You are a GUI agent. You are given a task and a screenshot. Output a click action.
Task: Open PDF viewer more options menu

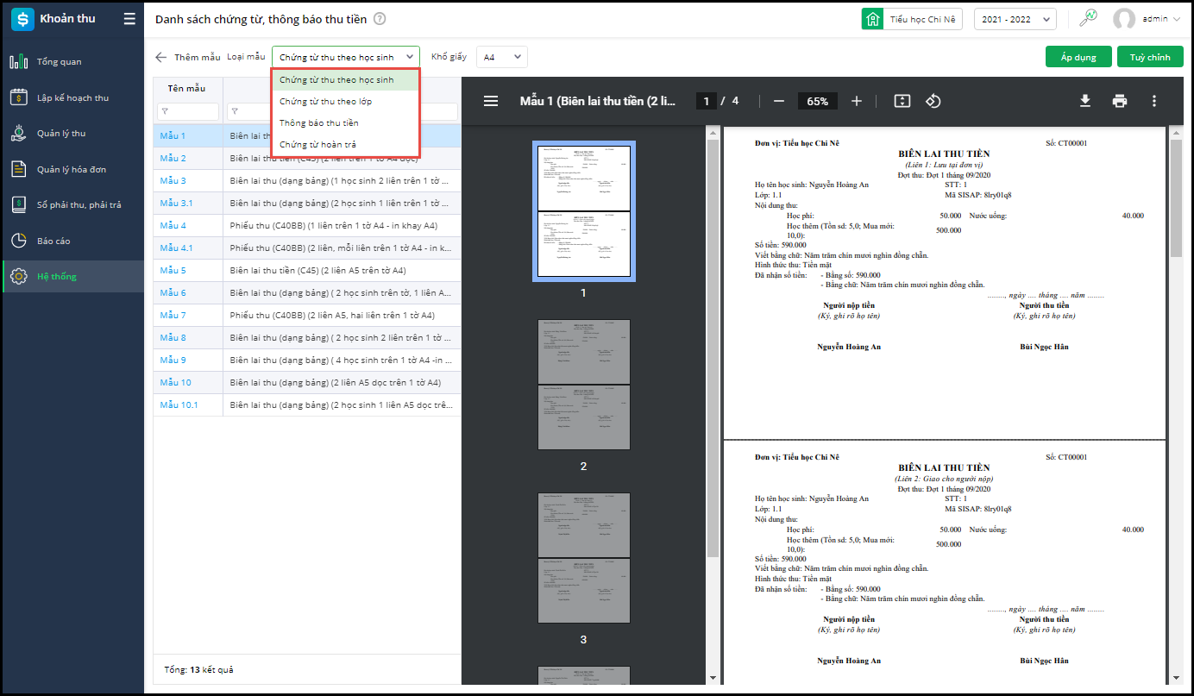1154,101
